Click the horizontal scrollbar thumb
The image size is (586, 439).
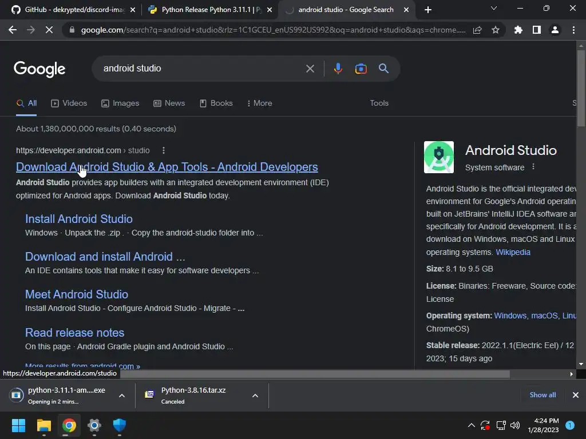pyautogui.click(x=315, y=374)
